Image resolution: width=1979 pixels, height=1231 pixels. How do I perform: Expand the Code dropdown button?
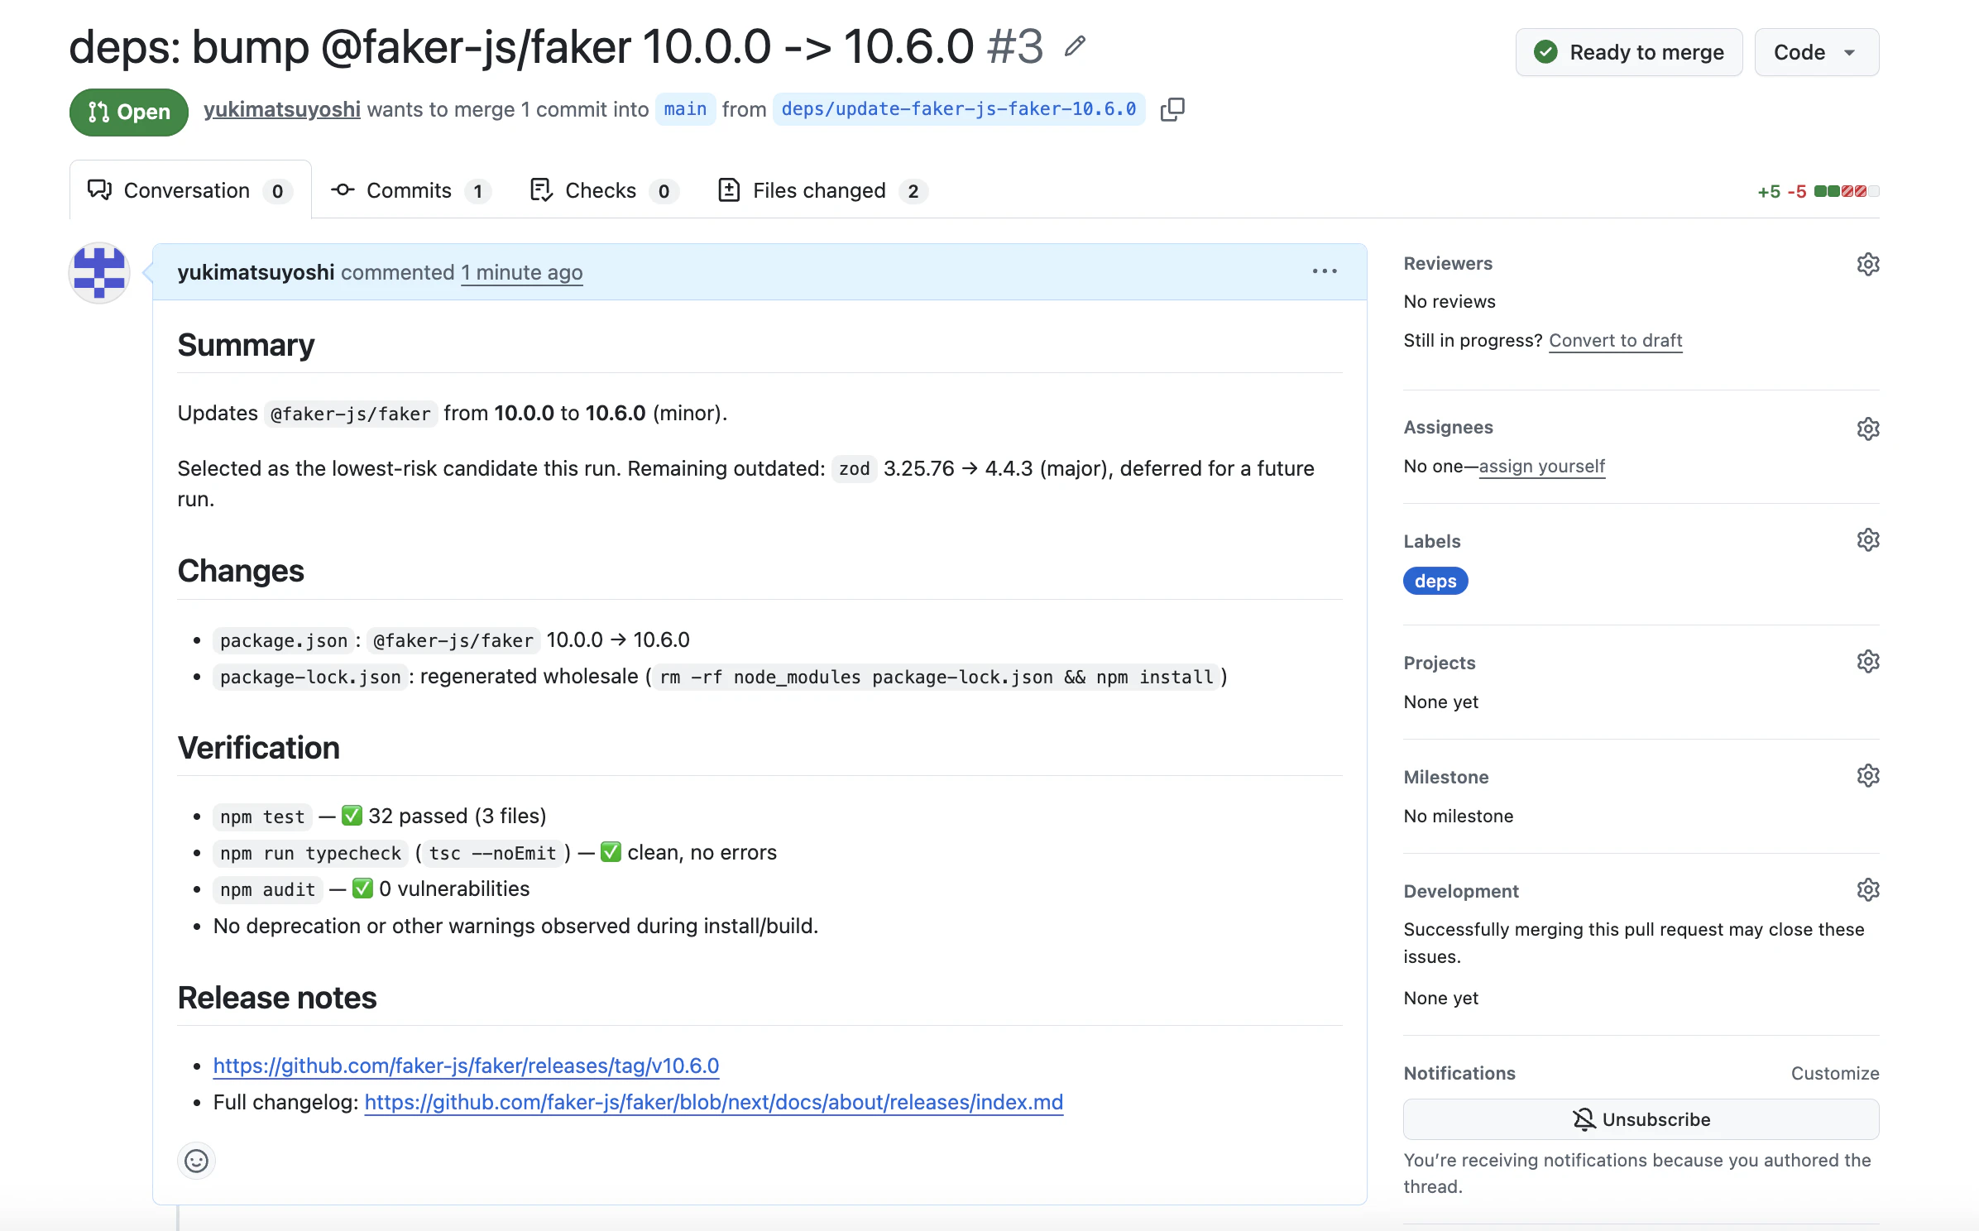click(x=1817, y=52)
